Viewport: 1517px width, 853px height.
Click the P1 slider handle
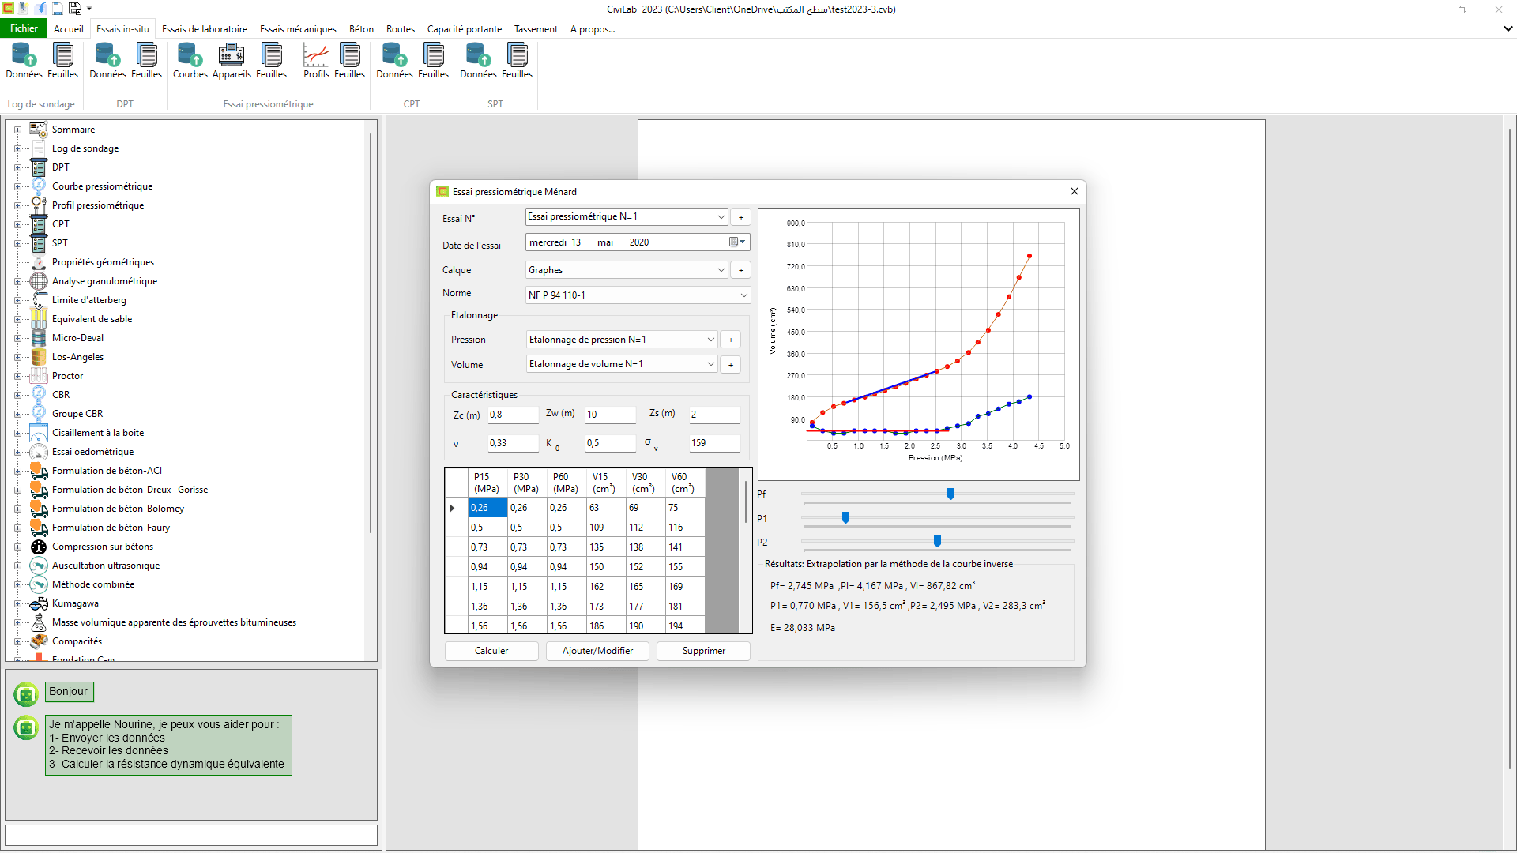[x=845, y=517]
